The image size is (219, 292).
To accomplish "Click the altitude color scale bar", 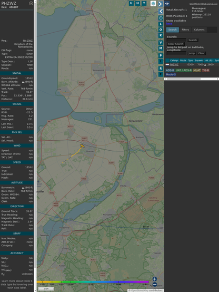I will [x=93, y=282].
